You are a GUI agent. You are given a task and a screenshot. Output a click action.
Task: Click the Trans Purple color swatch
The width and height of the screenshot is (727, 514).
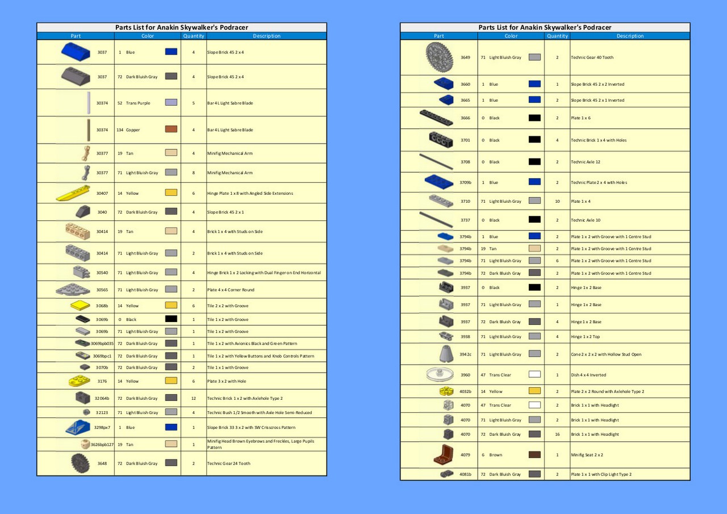tap(171, 103)
